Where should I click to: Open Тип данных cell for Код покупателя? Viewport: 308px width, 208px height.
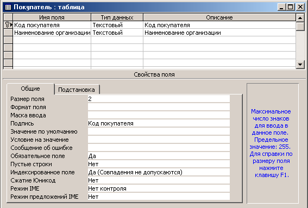[x=117, y=25]
